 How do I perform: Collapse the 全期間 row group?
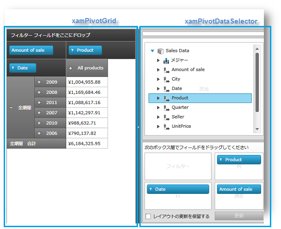click(x=11, y=107)
